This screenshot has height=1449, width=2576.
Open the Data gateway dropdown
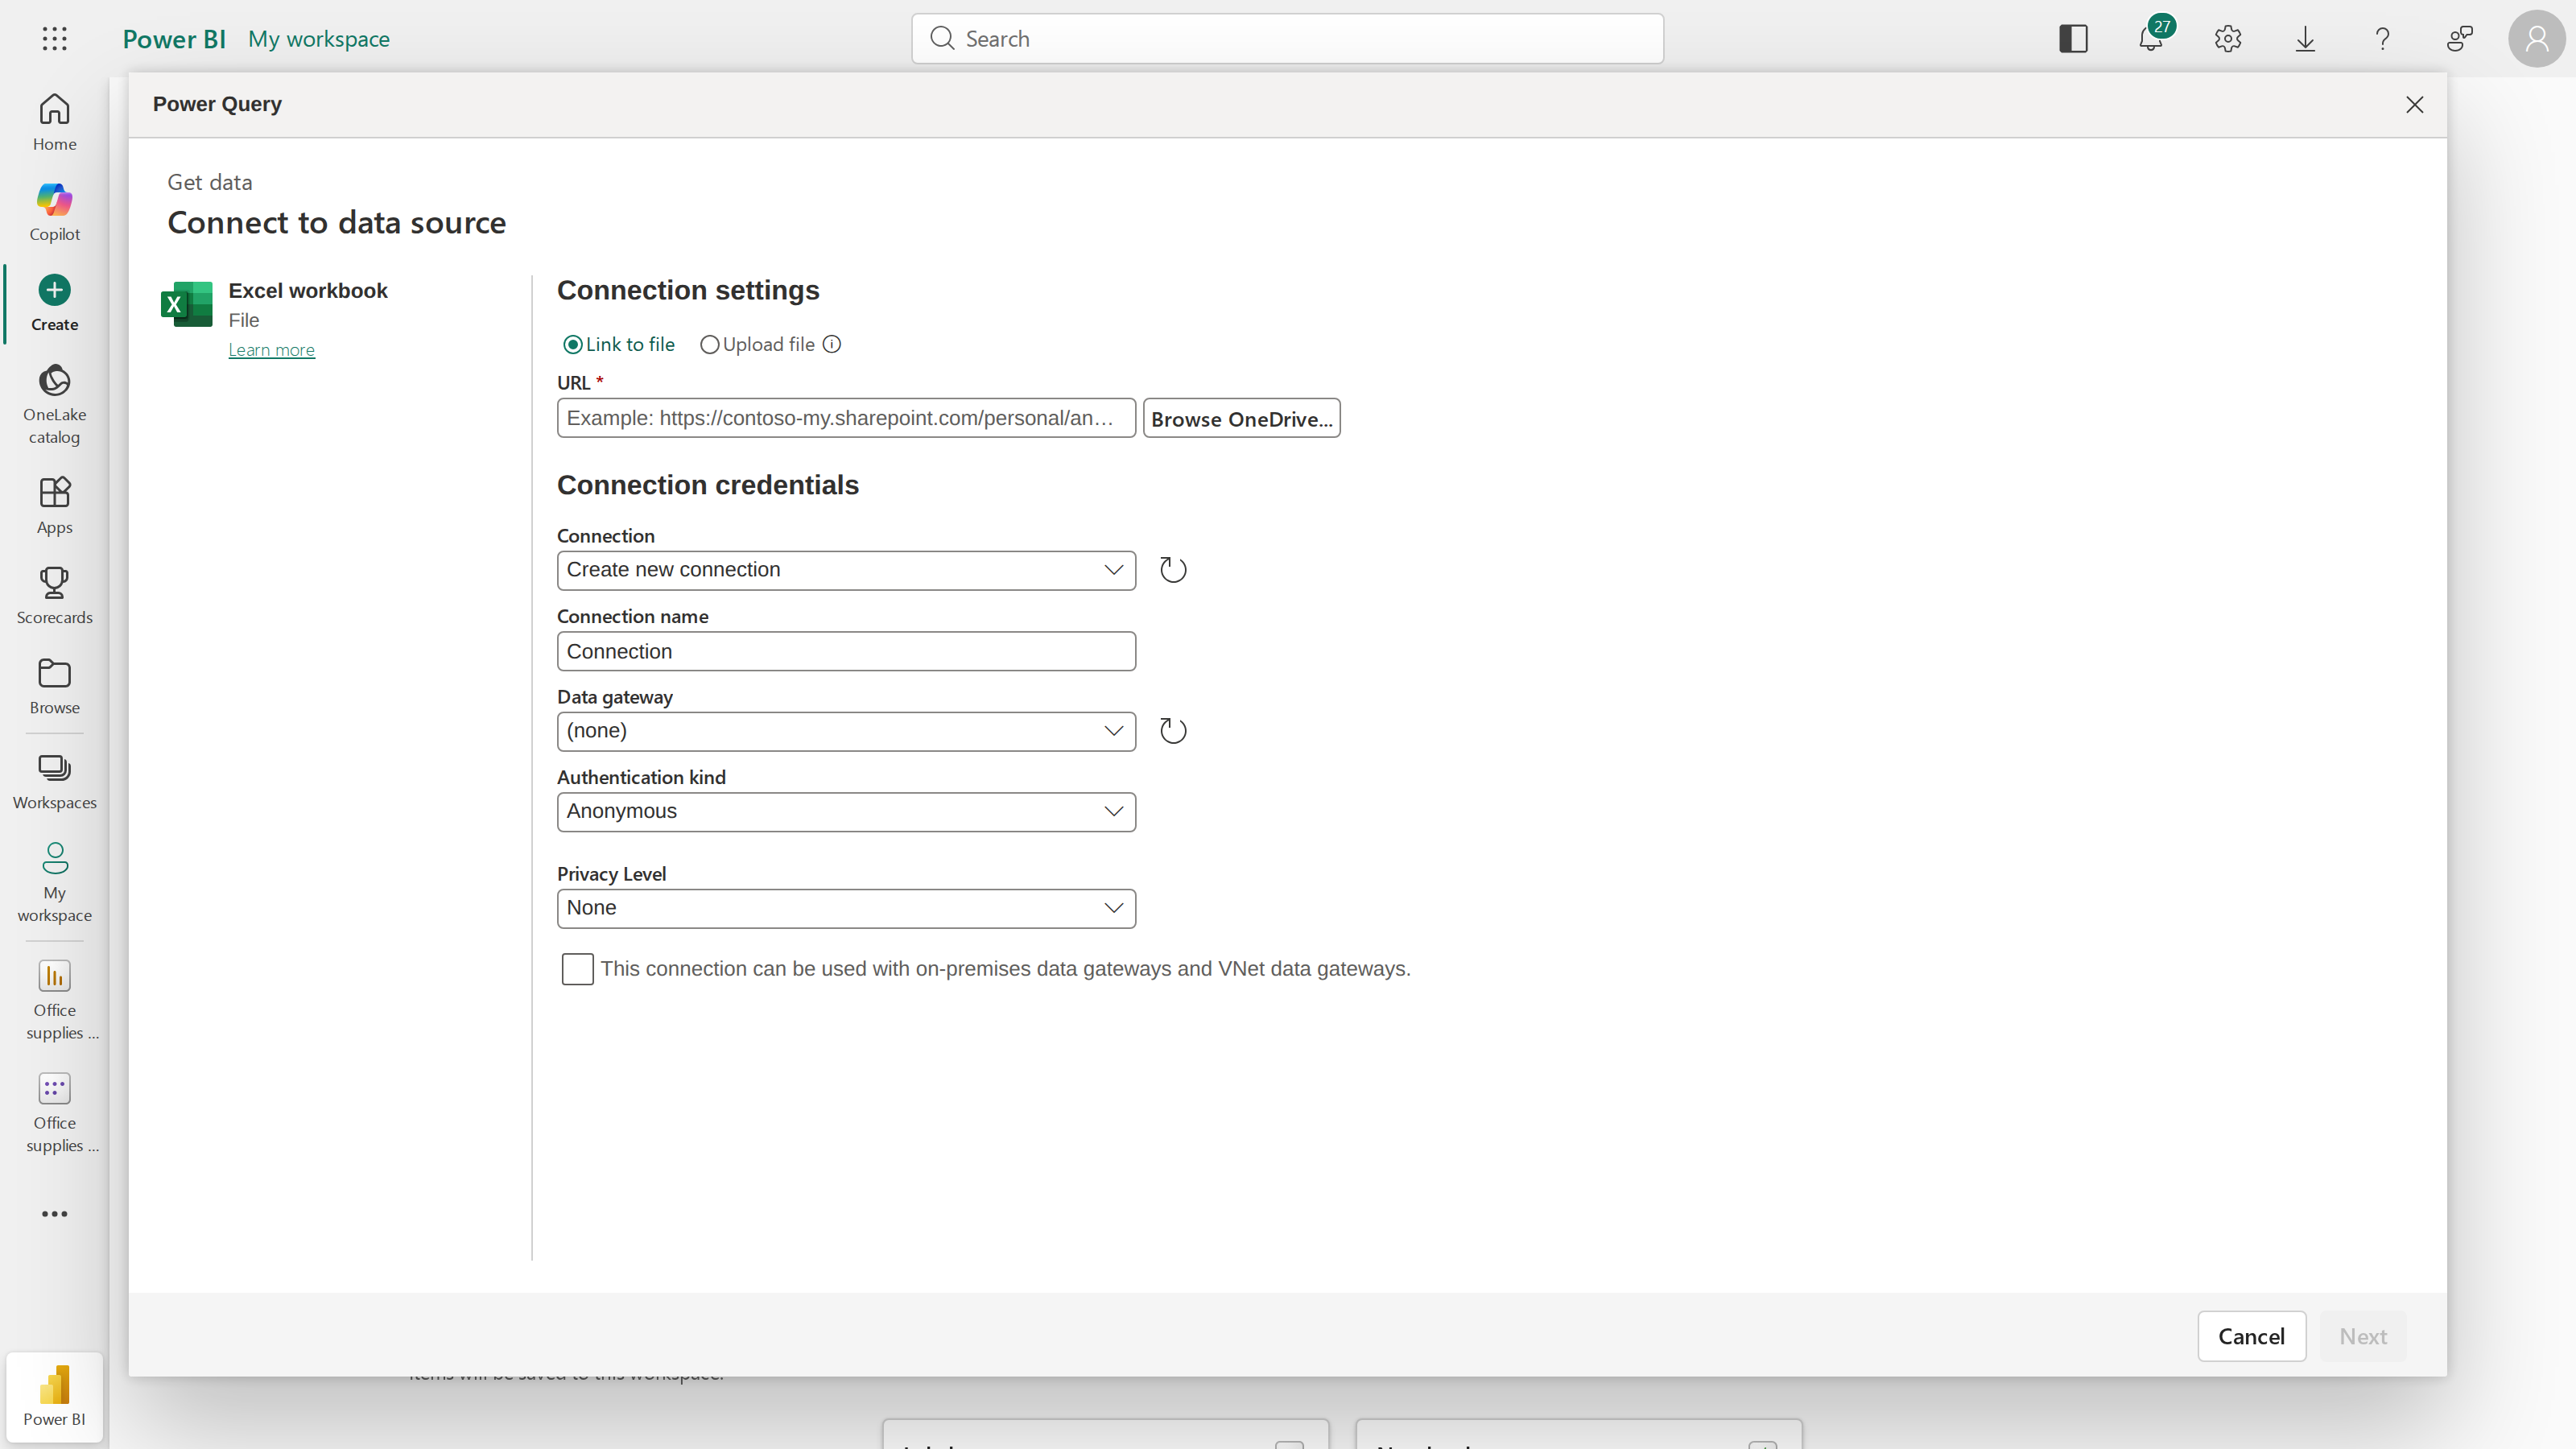click(845, 731)
